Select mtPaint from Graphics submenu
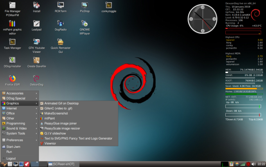266x167 pixels. point(79,118)
